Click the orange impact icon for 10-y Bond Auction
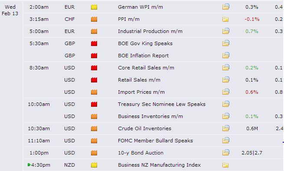Image resolution: width=284 pixels, height=171 pixels. (x=94, y=153)
